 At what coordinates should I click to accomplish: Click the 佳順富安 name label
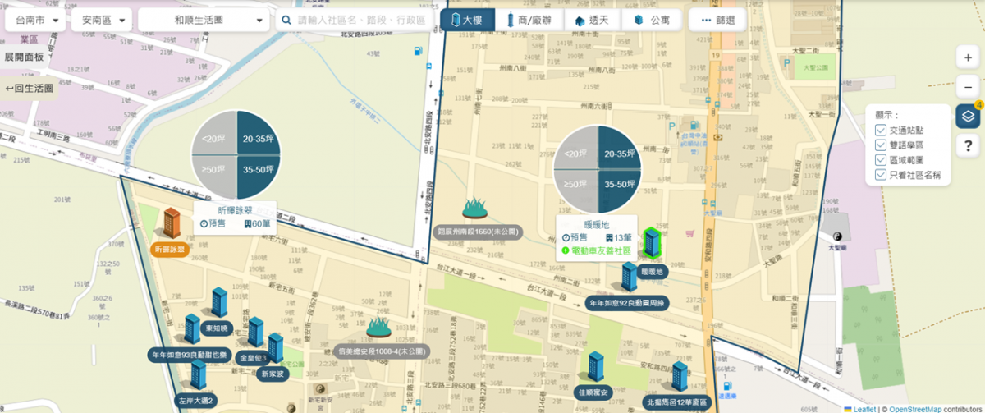tap(593, 392)
